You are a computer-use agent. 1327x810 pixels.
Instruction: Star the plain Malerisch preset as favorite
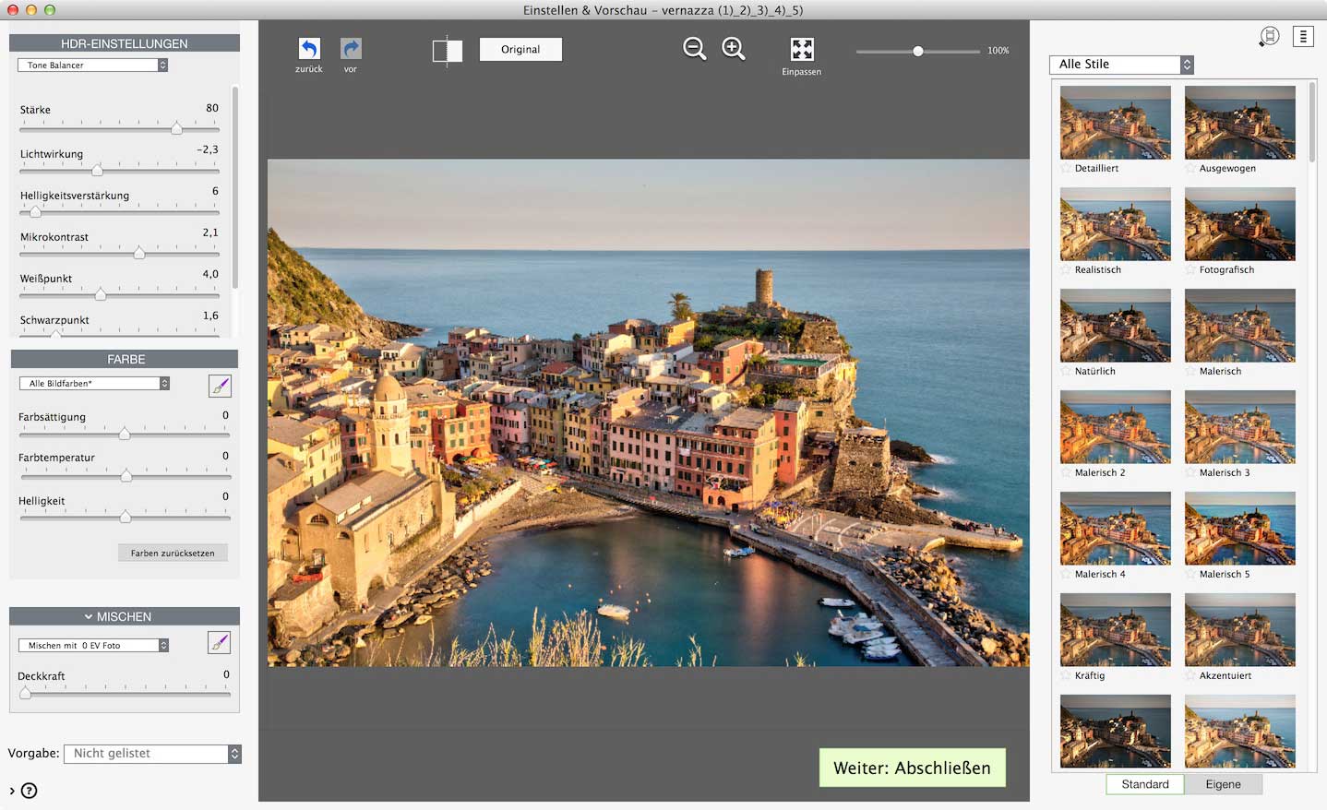click(x=1191, y=372)
